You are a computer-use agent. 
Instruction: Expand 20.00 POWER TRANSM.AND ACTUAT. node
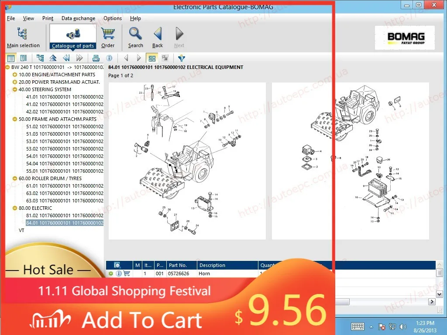(x=15, y=82)
